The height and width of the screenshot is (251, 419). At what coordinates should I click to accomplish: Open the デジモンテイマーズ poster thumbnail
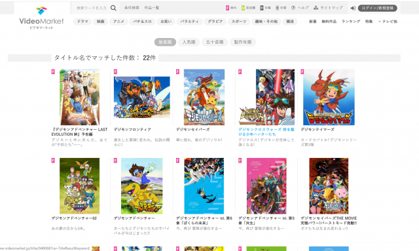pos(329,97)
